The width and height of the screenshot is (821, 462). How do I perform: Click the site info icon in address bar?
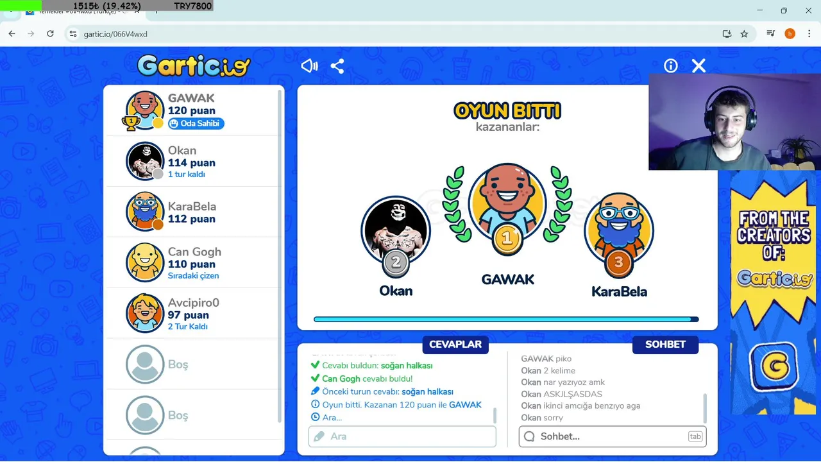coord(72,33)
